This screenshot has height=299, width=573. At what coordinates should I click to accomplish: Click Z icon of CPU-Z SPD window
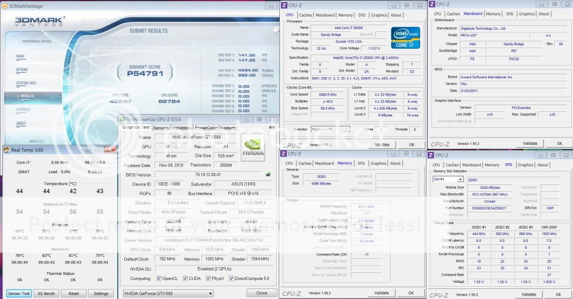(x=431, y=155)
